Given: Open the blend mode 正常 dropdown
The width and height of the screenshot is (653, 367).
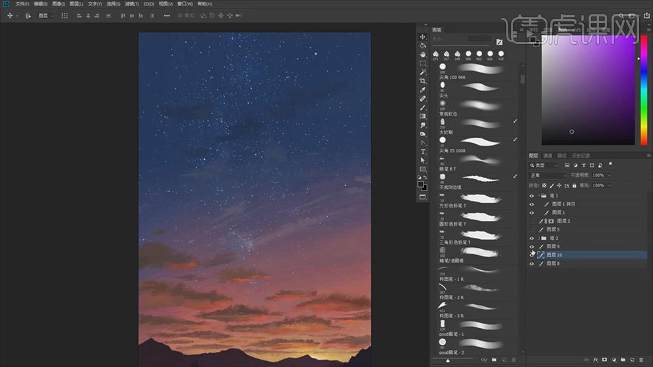Looking at the screenshot, I should 547,175.
